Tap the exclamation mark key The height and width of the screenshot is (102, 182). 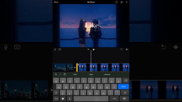[110, 93]
